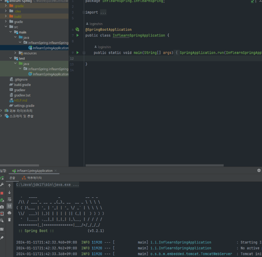The width and height of the screenshot is (262, 257).
Task: Click the Spring bean gutter icon on line 6
Action: (x=77, y=30)
